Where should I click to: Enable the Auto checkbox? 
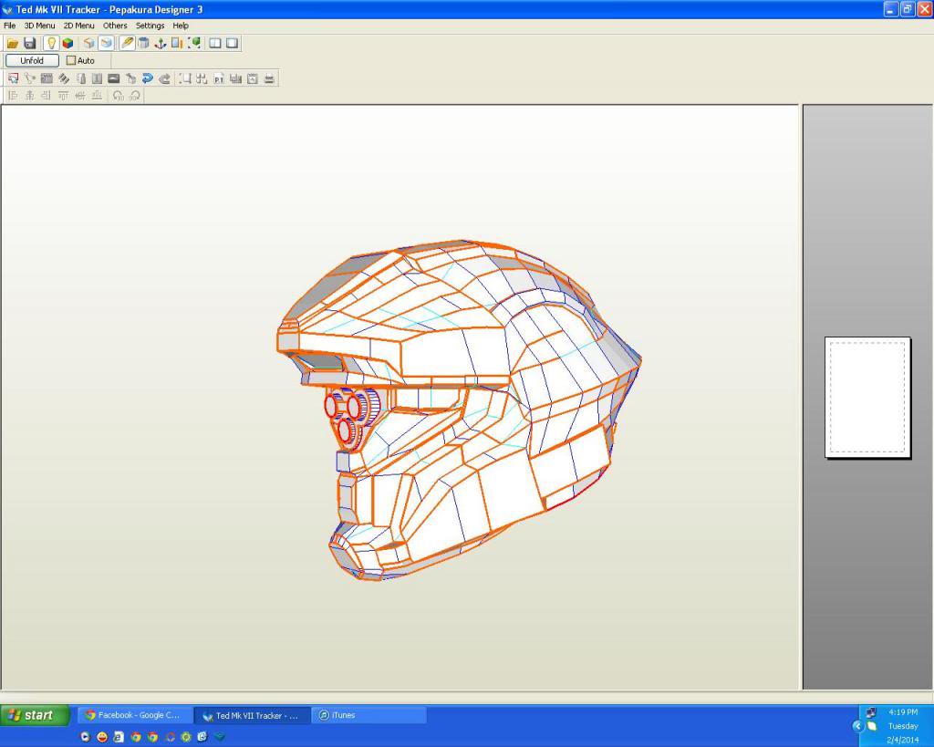click(71, 60)
